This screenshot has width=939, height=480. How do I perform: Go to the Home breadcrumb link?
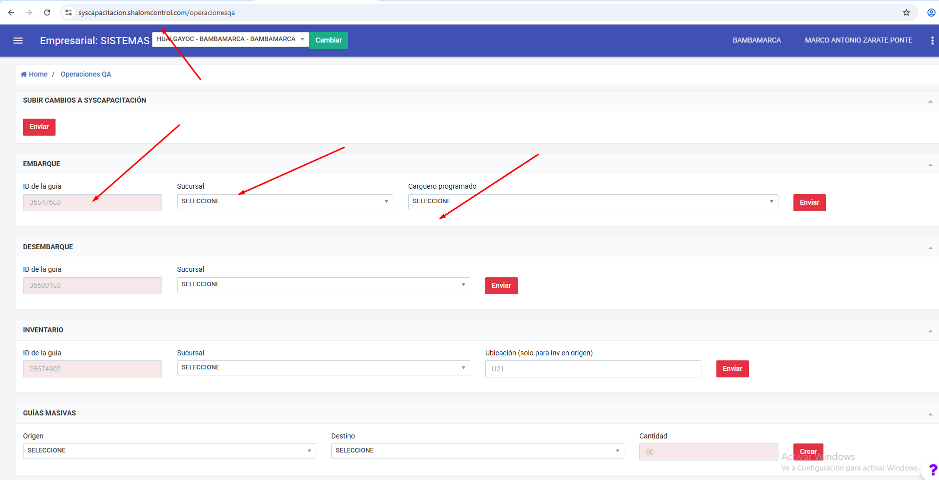point(35,74)
